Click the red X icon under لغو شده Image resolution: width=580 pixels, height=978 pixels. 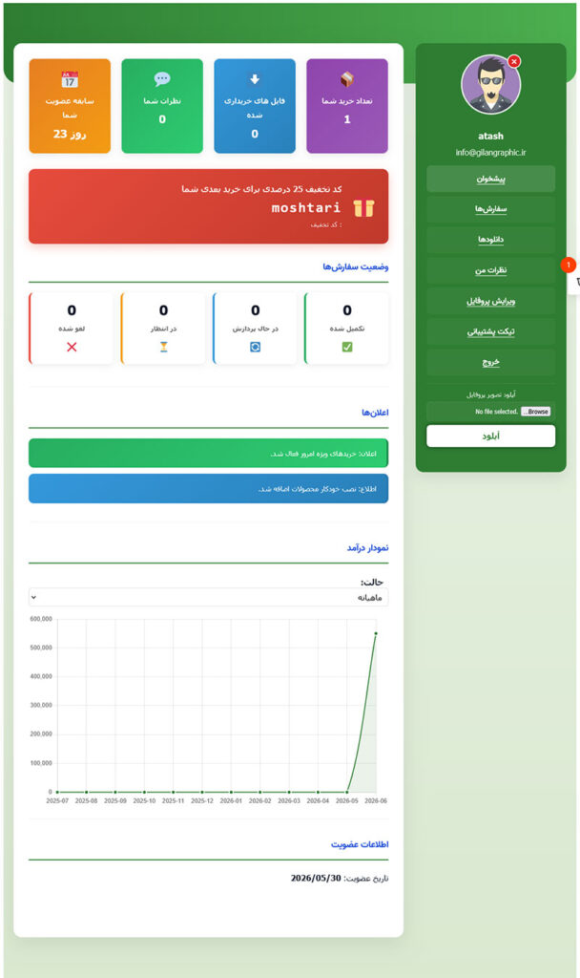(x=72, y=347)
